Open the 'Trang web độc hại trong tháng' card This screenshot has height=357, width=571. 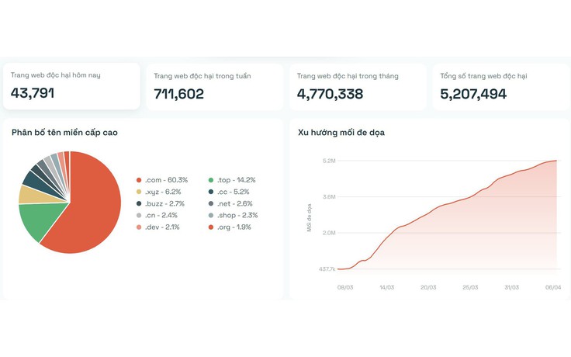click(356, 85)
